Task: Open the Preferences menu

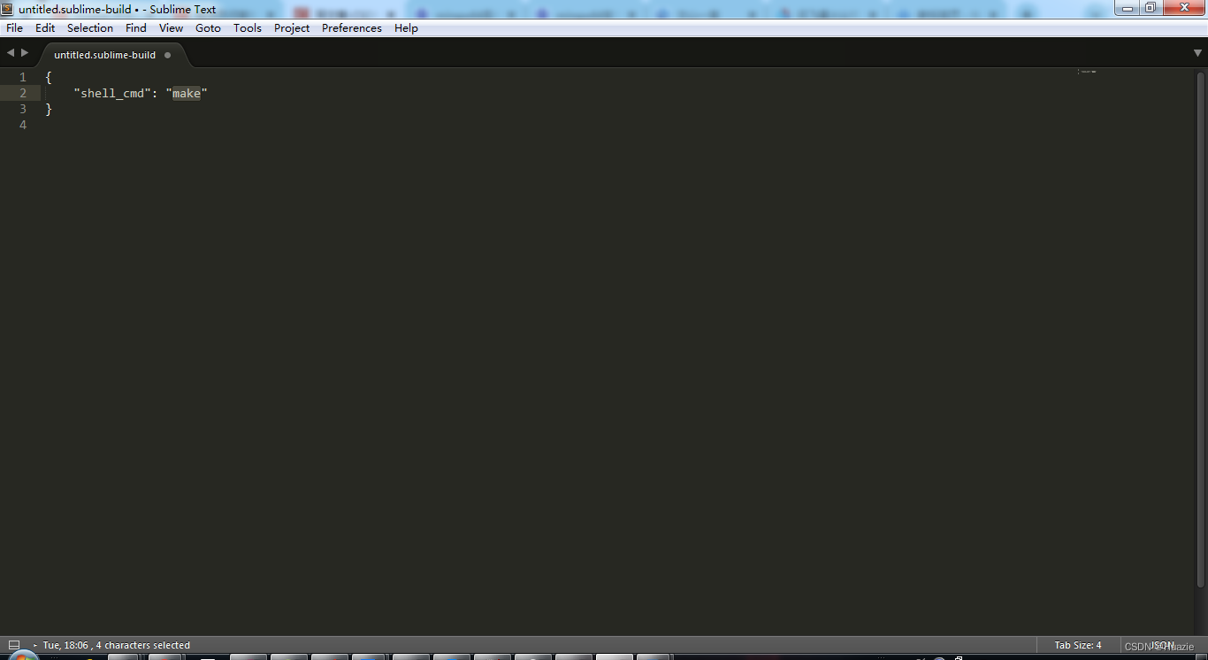Action: [x=352, y=28]
